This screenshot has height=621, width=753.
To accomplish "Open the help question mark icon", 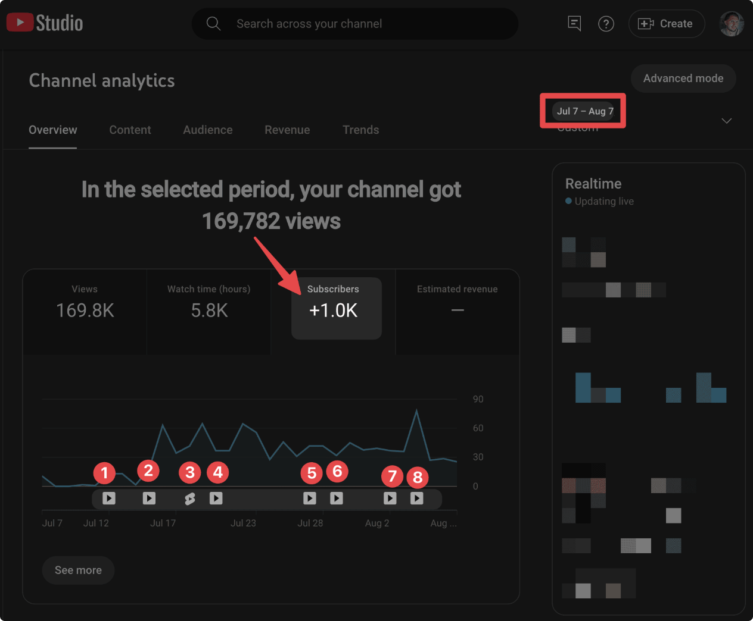I will coord(606,24).
